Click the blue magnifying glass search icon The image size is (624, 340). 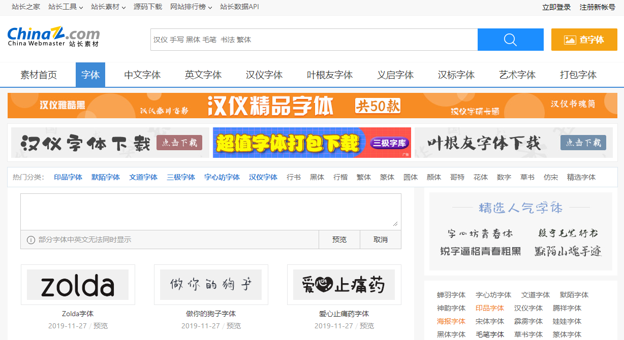point(510,40)
